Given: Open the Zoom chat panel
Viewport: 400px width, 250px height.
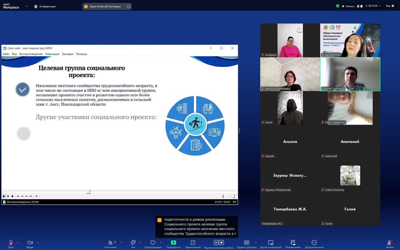Looking at the screenshot, I should tap(133, 243).
